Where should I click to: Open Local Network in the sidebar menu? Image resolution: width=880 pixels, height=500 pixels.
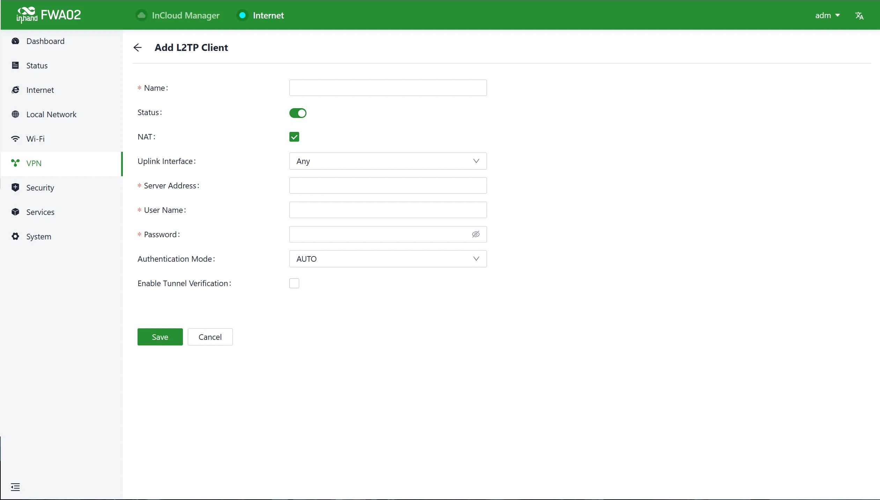(61, 114)
